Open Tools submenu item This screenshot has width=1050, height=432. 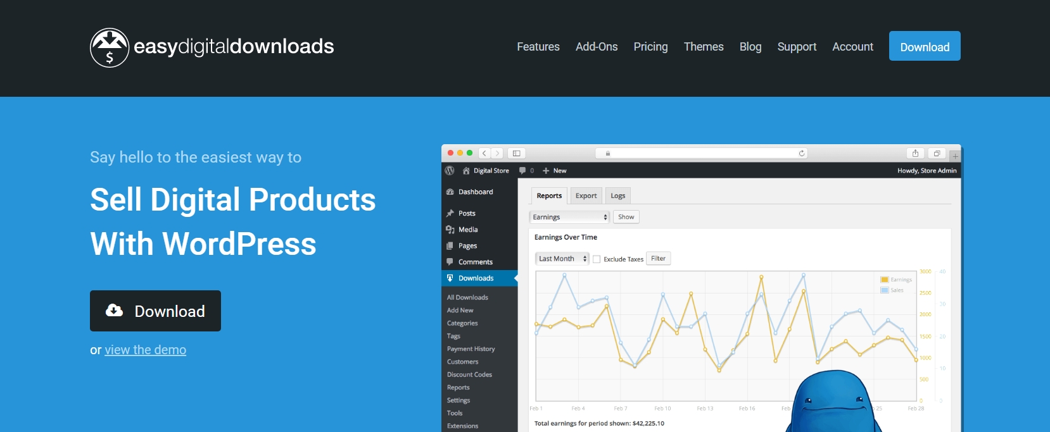click(455, 413)
